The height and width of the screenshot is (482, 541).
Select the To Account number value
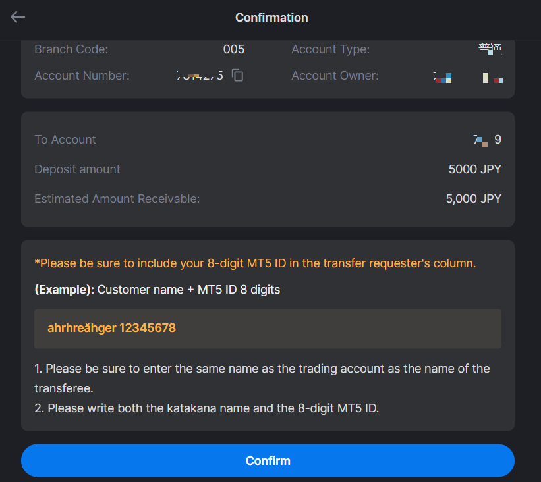(487, 140)
